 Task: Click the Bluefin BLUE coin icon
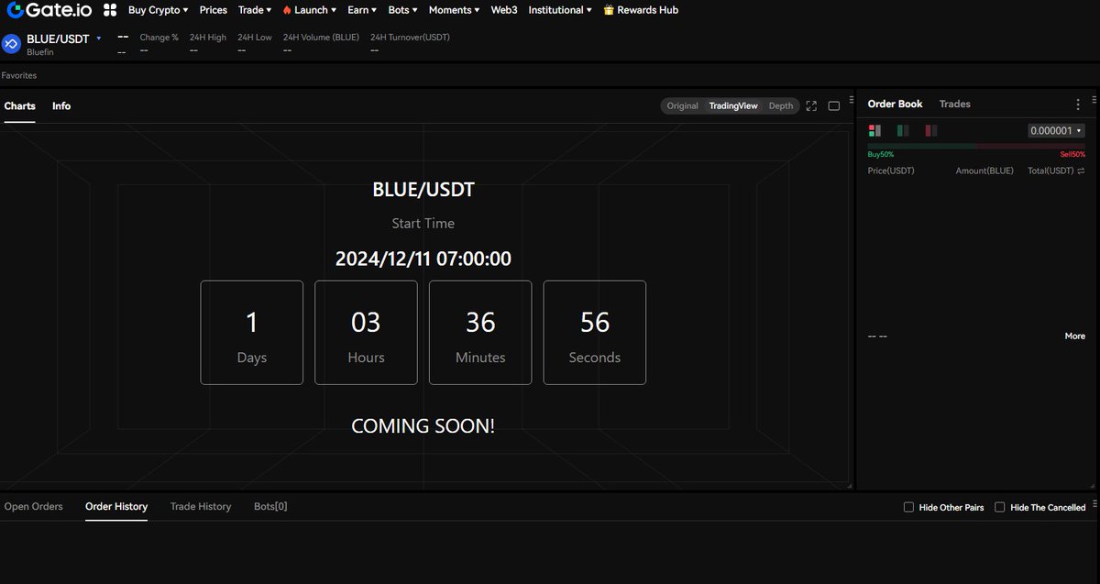tap(11, 43)
